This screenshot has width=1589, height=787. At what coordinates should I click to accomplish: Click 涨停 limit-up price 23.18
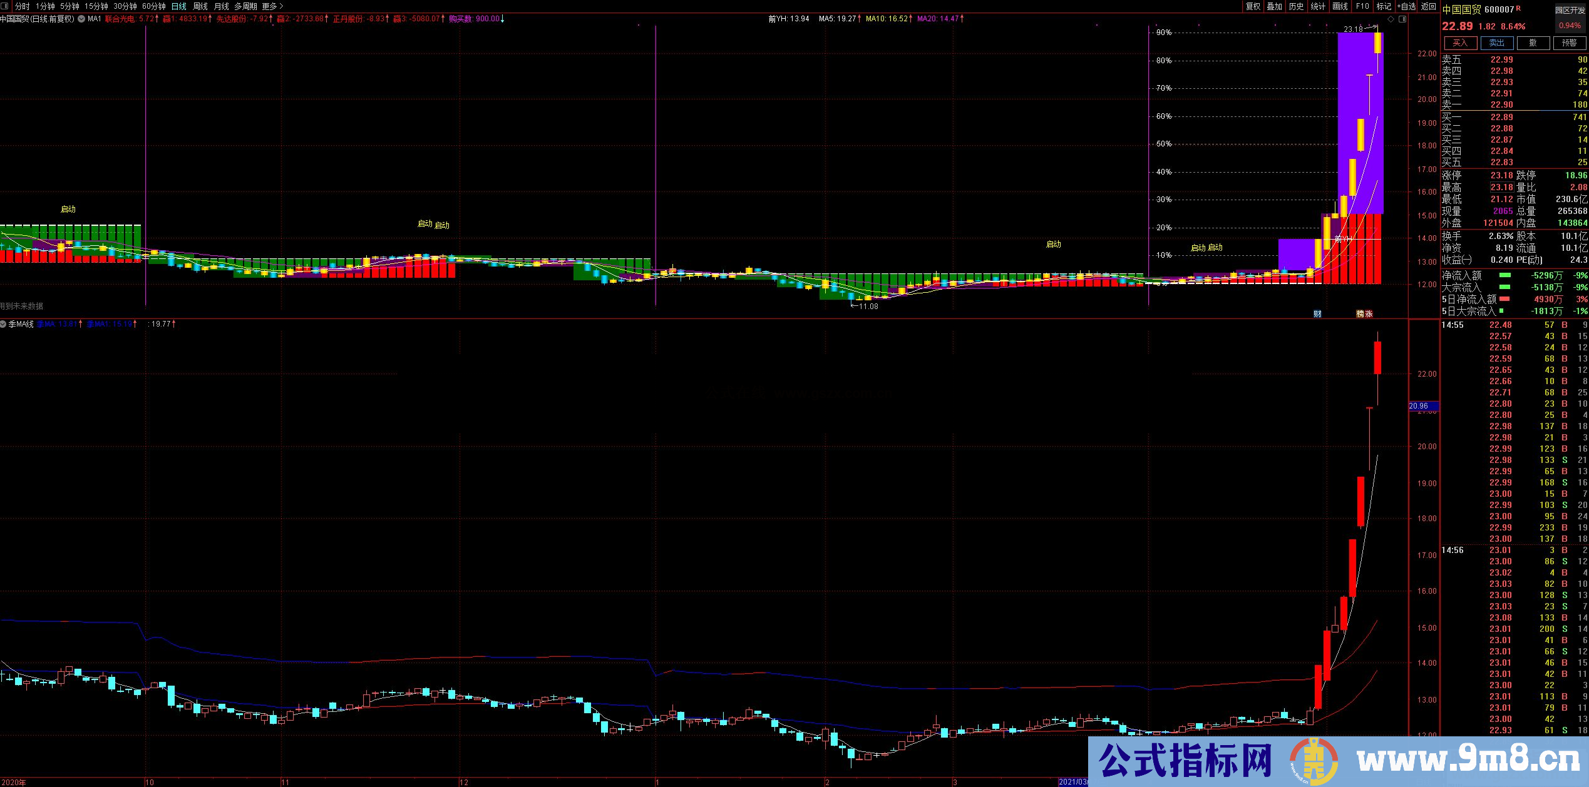[x=1501, y=176]
